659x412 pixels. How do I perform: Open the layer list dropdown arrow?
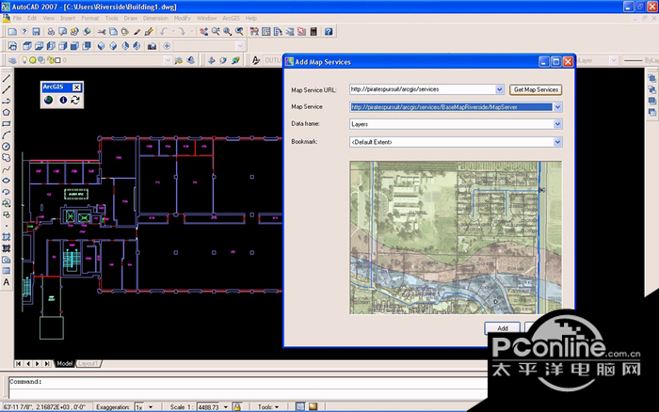168,60
